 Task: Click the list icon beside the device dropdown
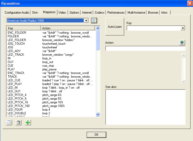(94, 21)
